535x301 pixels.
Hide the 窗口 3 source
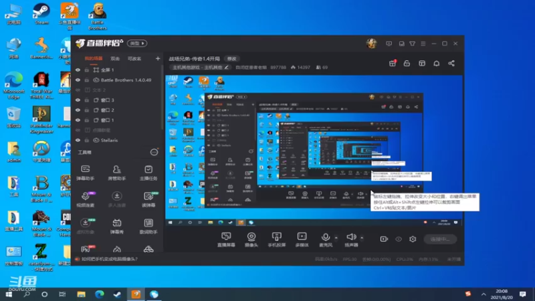(x=78, y=100)
